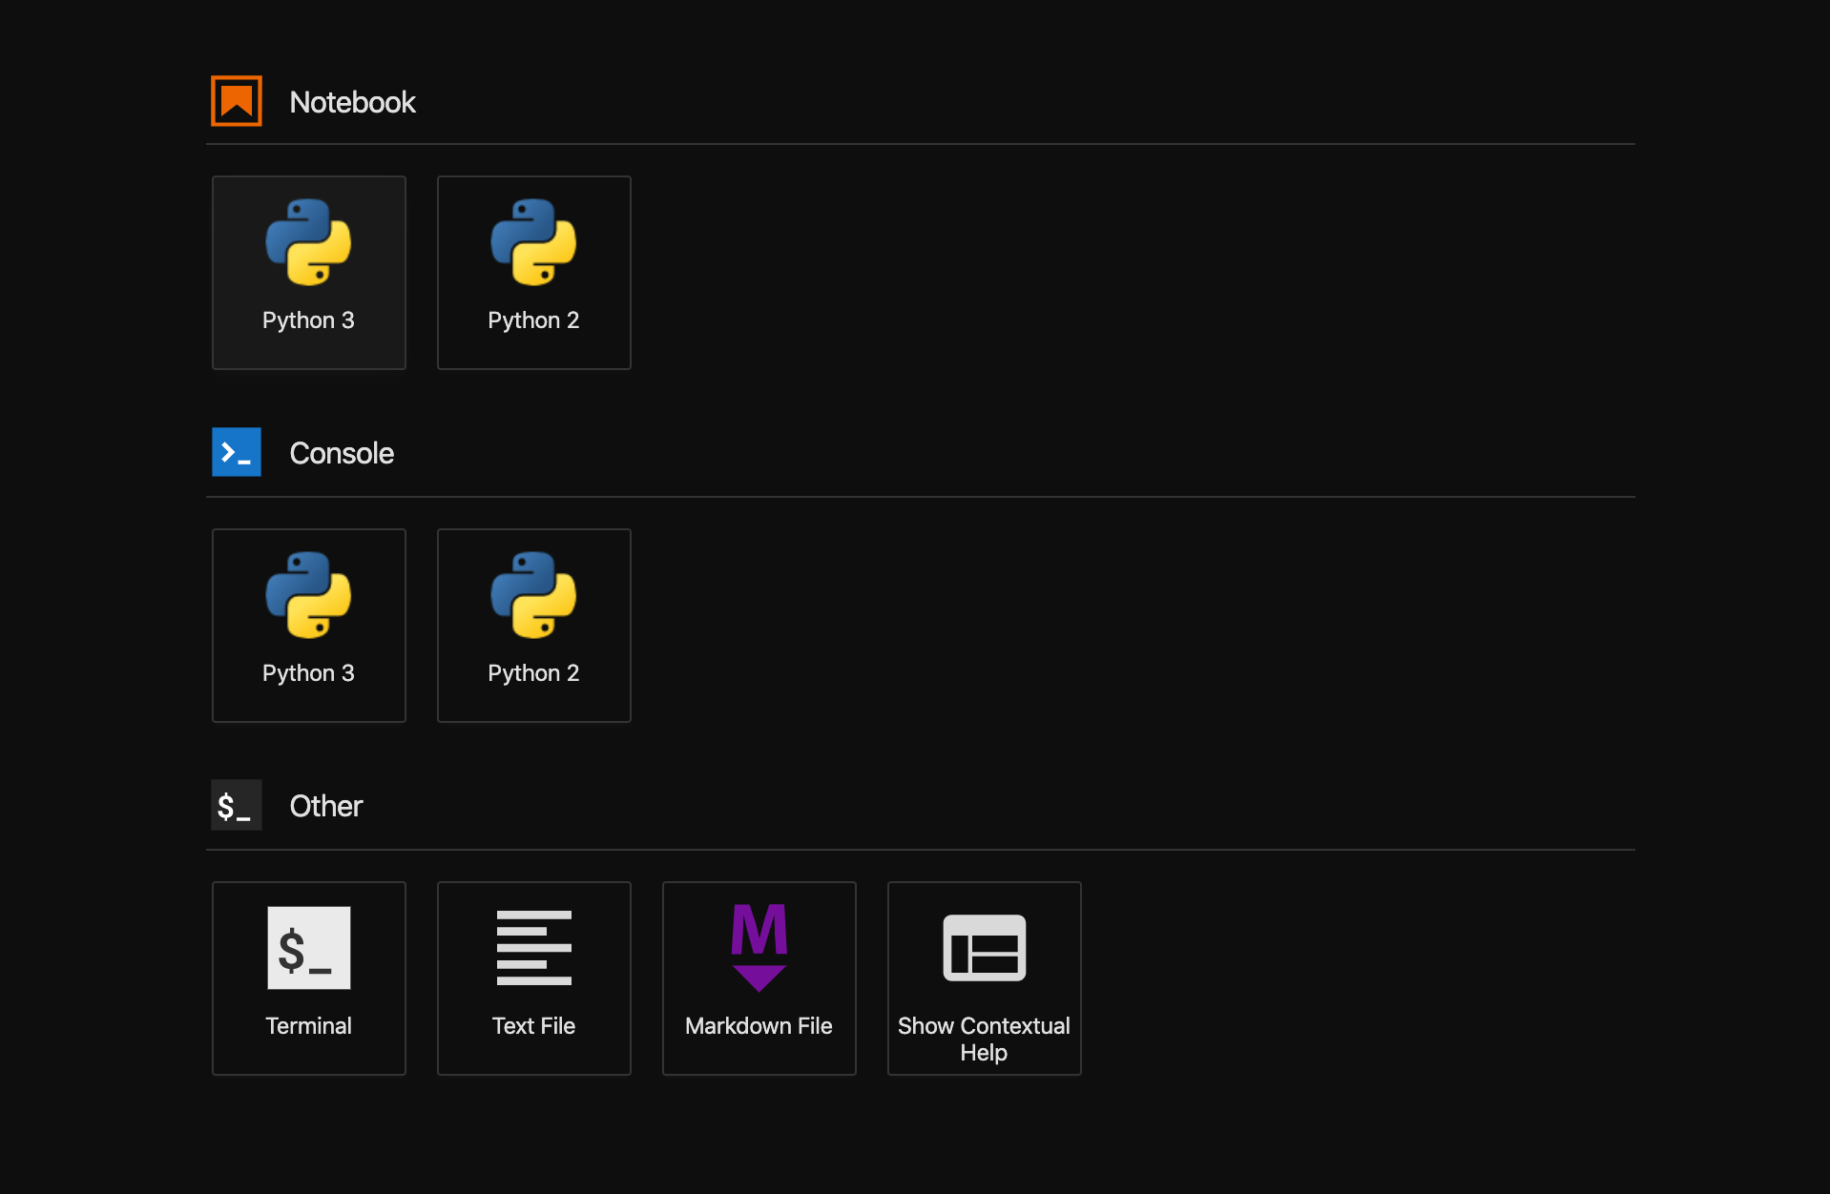The height and width of the screenshot is (1194, 1830).
Task: Create a new Markdown File
Action: [x=759, y=978]
